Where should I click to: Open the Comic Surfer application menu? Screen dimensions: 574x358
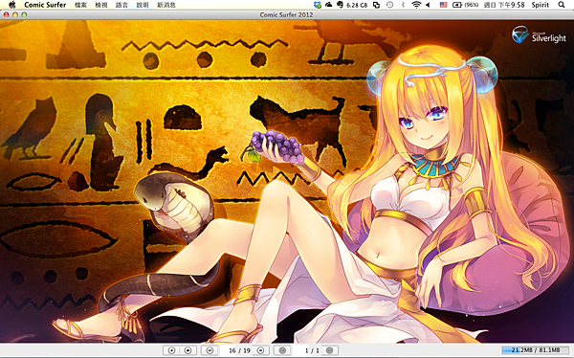45,5
